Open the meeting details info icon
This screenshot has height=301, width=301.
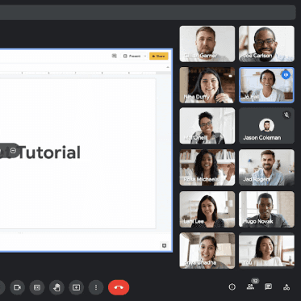232,287
